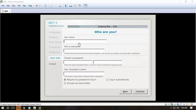Click the Copying files progress bar
196x110 pixels.
[x=107, y=27]
